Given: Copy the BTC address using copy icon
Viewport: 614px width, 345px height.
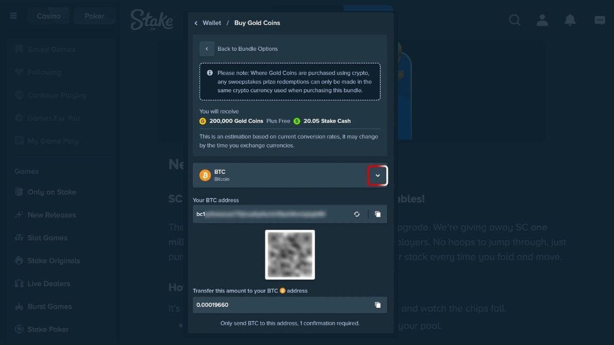Looking at the screenshot, I should 378,214.
